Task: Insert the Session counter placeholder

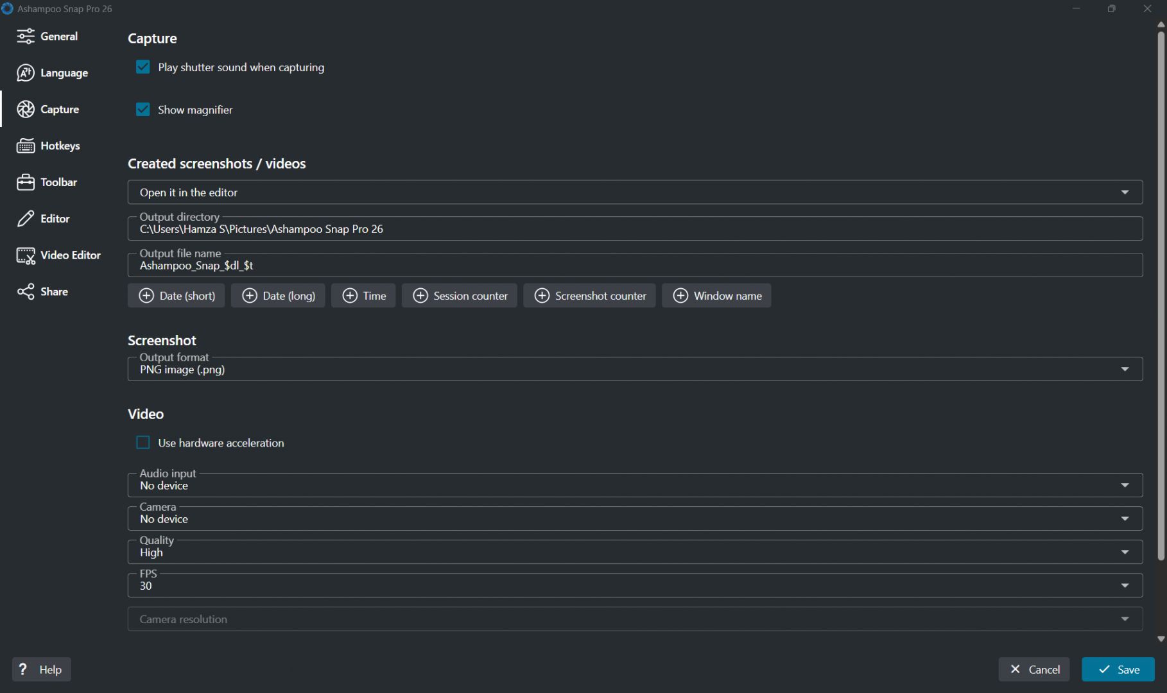Action: [460, 296]
